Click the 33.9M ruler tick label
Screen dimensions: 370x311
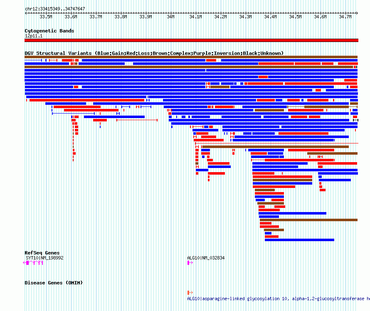(146, 17)
